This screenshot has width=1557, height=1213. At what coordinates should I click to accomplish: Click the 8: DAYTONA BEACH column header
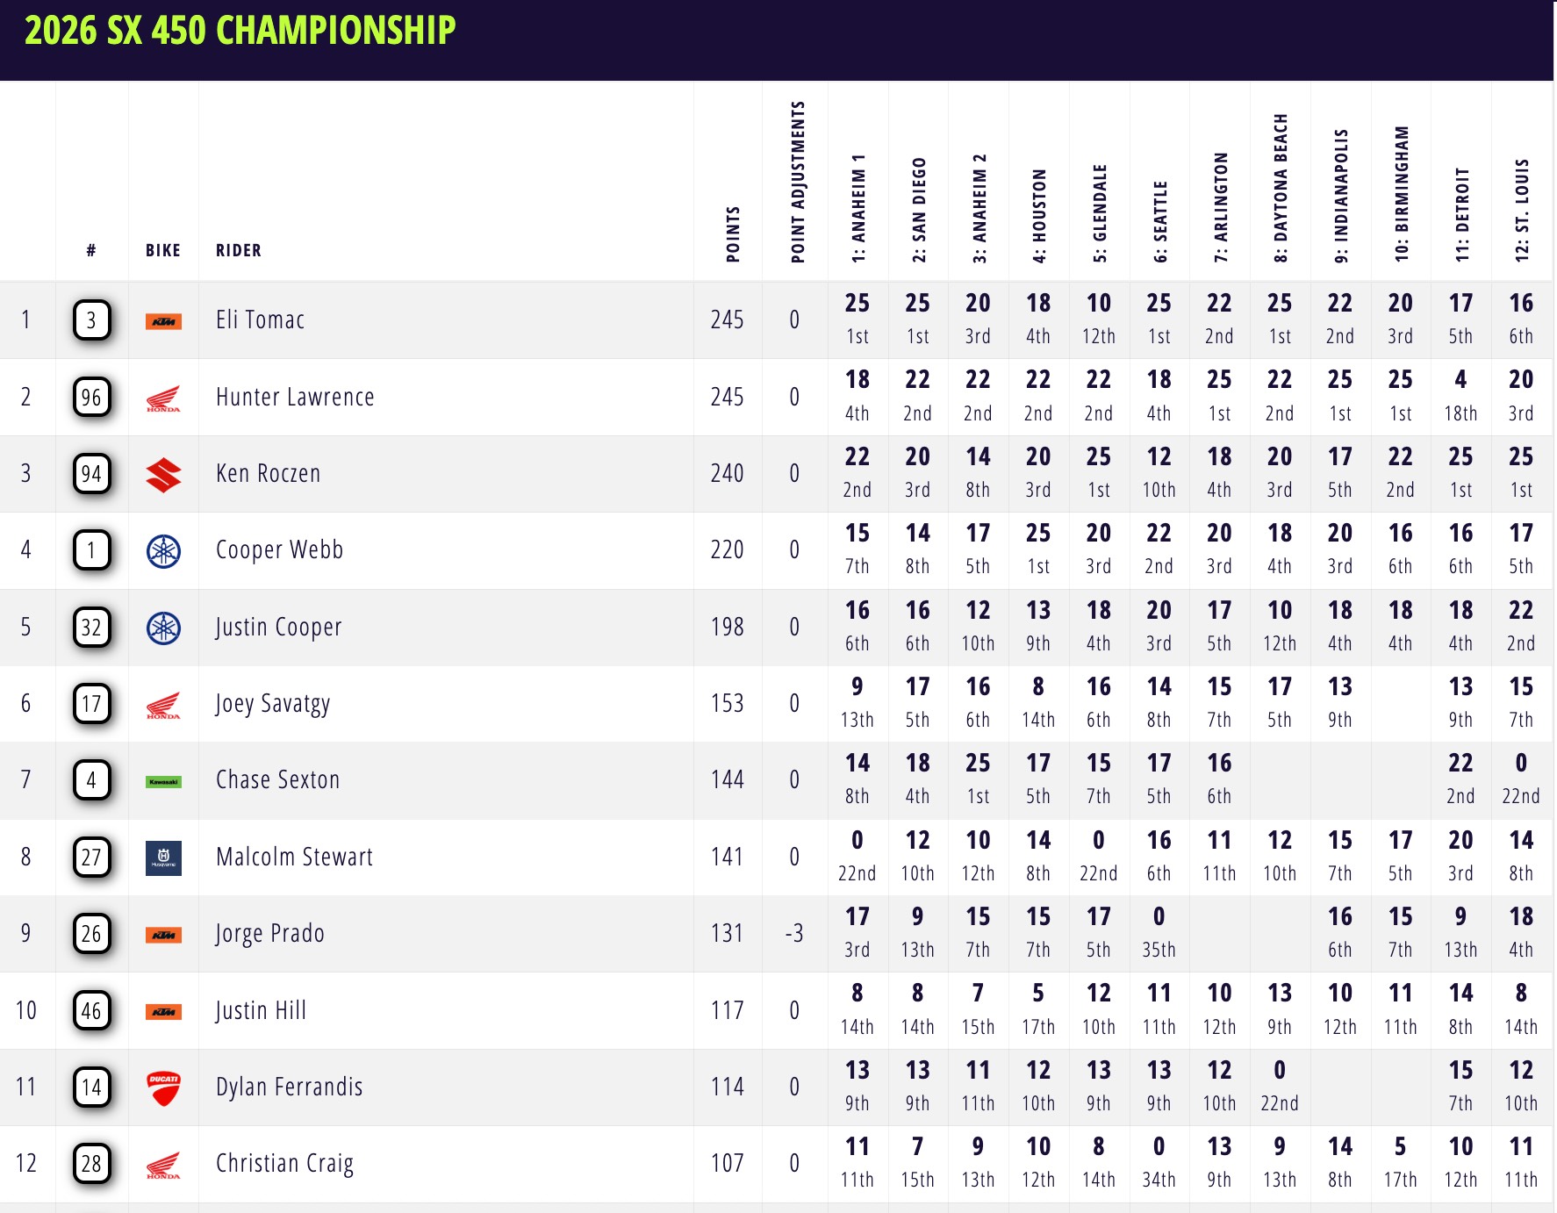[x=1281, y=188]
